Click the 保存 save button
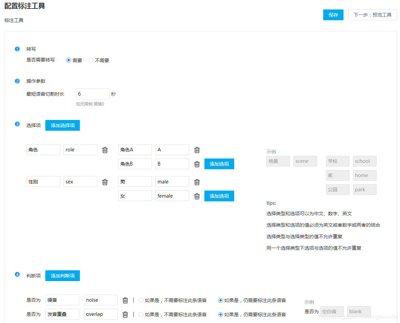400x323 pixels. (333, 15)
